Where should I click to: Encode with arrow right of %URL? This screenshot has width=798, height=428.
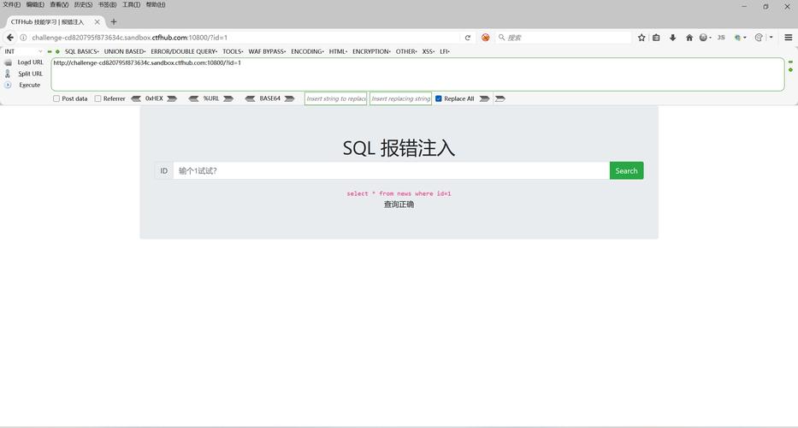(228, 98)
